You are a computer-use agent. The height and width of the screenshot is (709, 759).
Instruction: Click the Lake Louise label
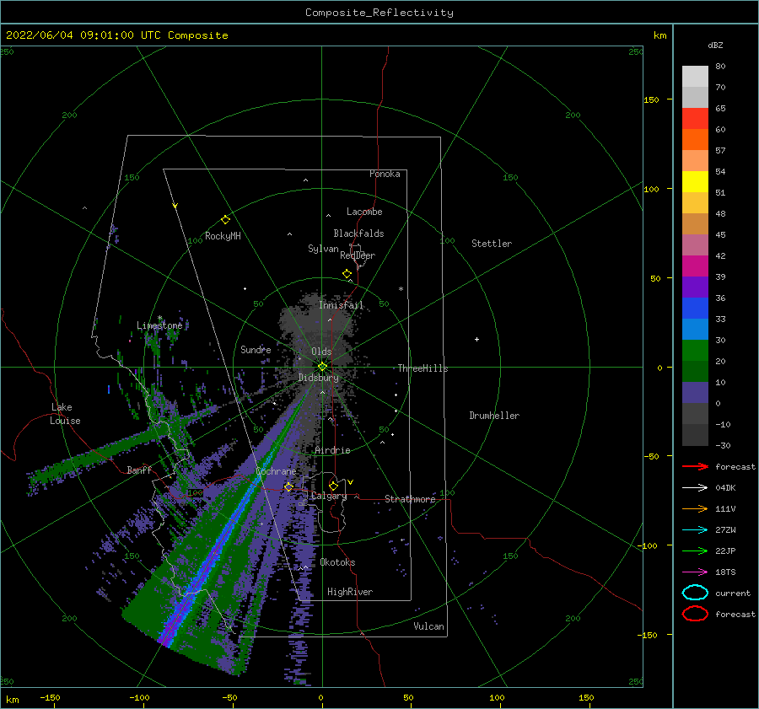click(x=65, y=414)
